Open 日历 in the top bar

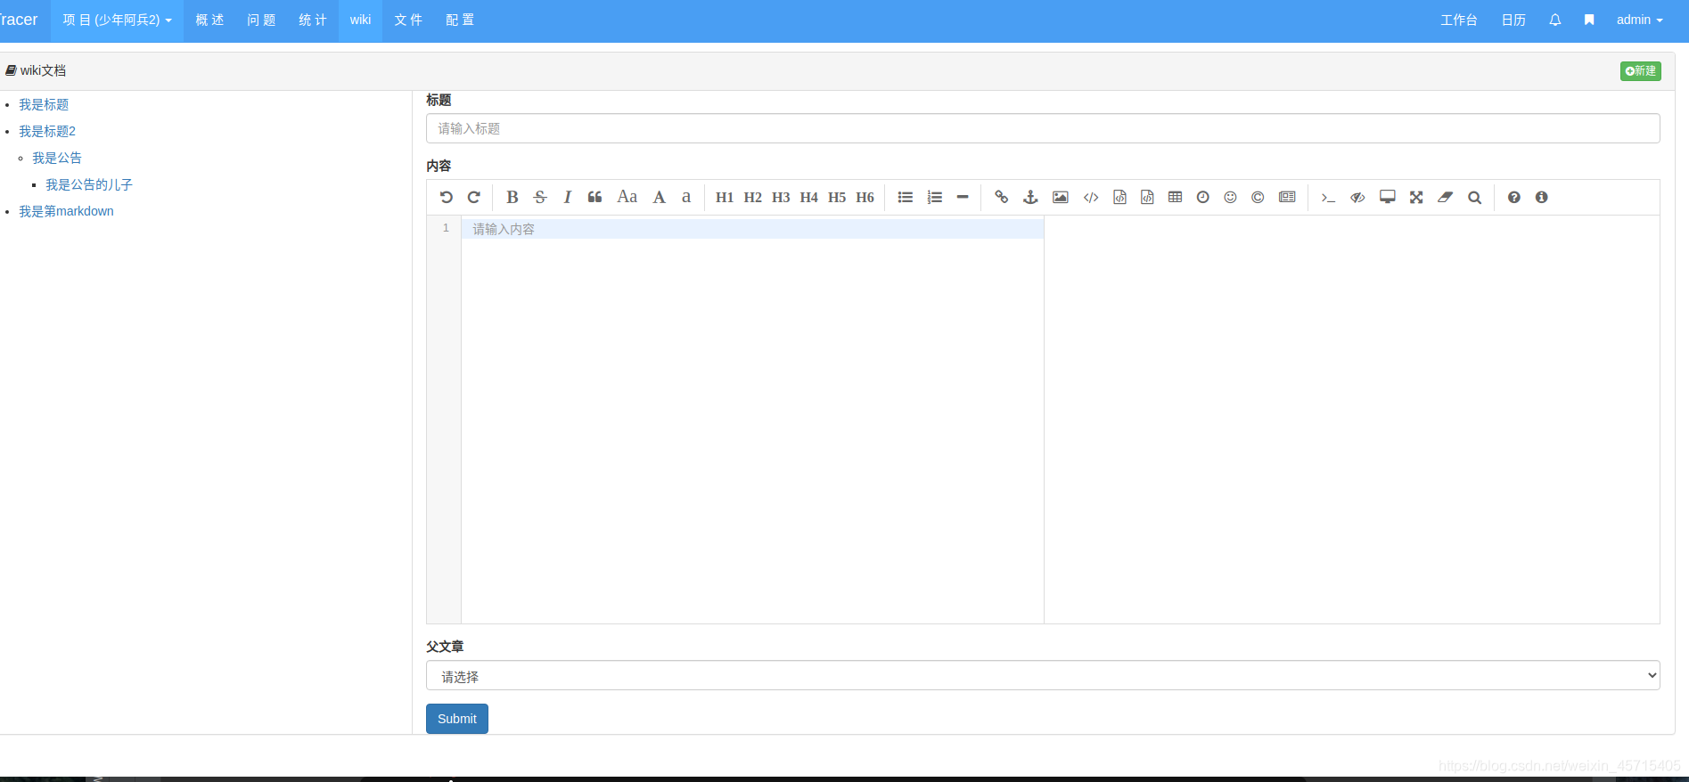[1513, 20]
